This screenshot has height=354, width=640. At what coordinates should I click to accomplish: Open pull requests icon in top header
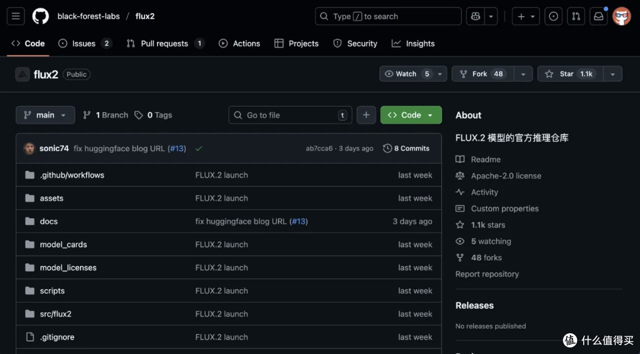pyautogui.click(x=576, y=17)
